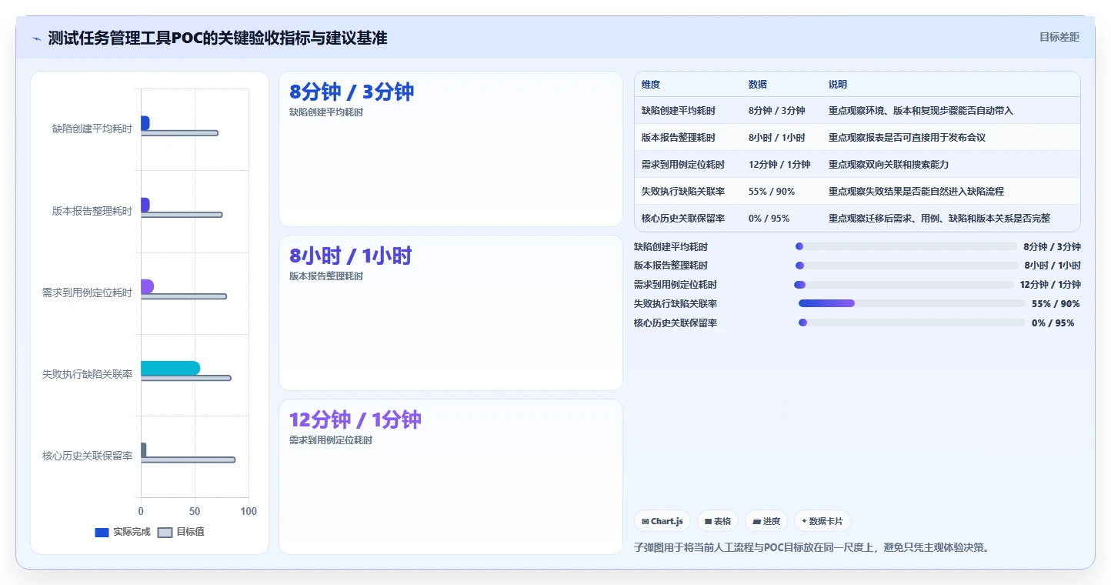Click the 需求到用例定位耗时 progress bar

pyautogui.click(x=903, y=285)
